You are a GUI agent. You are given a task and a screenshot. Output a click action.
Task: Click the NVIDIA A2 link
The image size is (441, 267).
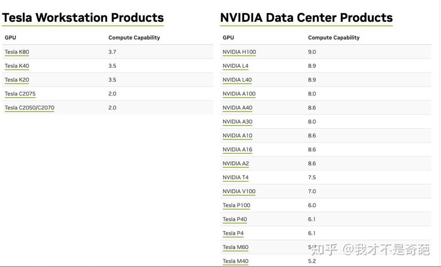click(x=236, y=163)
